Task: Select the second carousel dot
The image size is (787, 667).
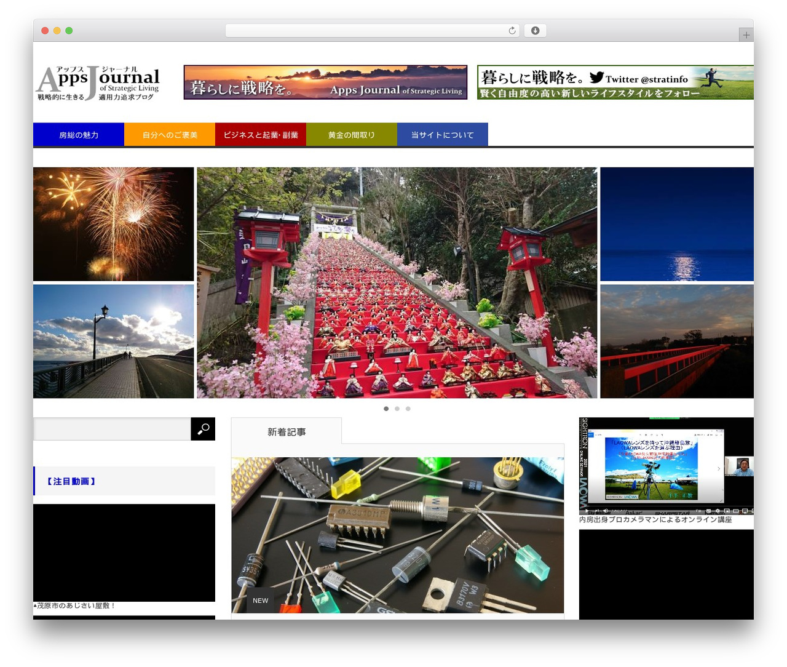Action: pyautogui.click(x=397, y=409)
